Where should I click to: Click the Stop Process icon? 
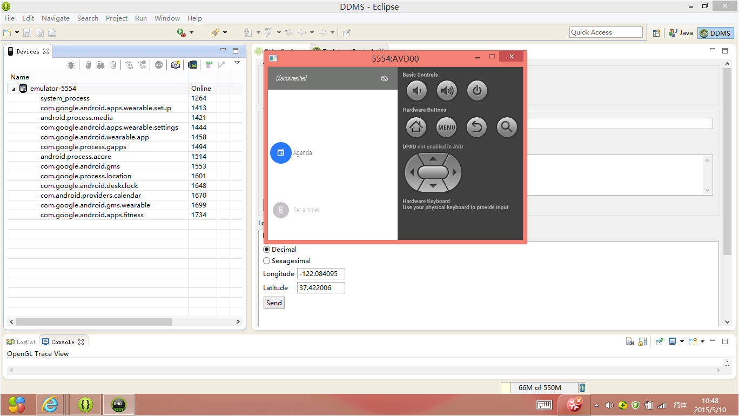pos(158,65)
